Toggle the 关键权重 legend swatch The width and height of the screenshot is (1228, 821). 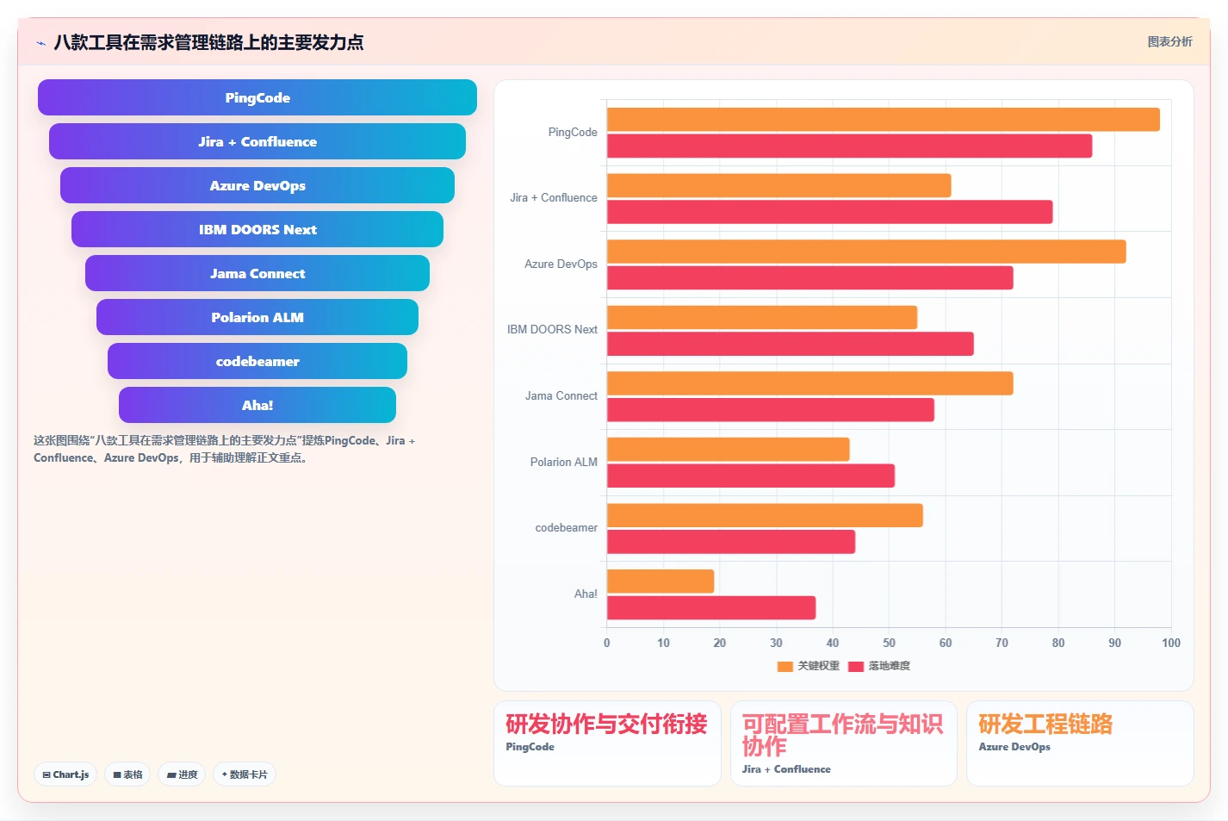[785, 666]
